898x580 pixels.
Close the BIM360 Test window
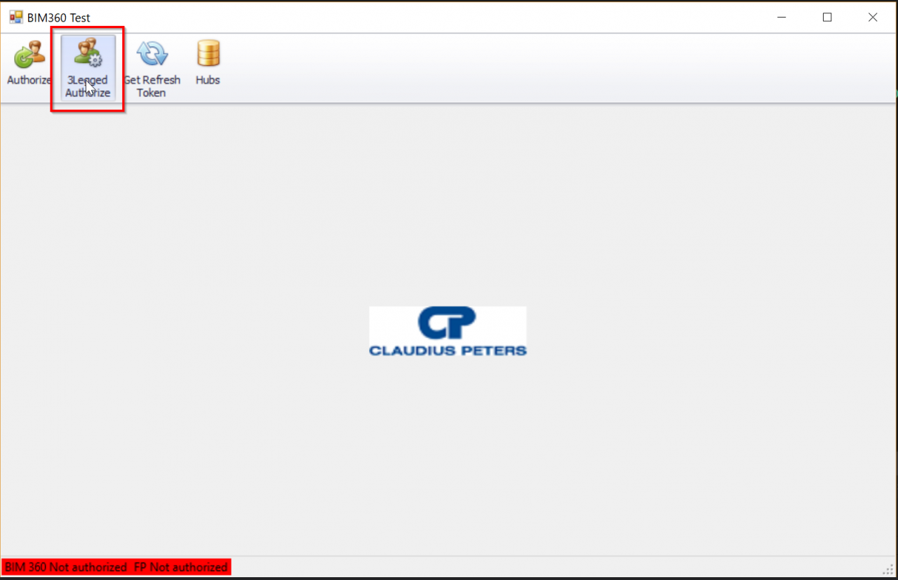pyautogui.click(x=873, y=18)
